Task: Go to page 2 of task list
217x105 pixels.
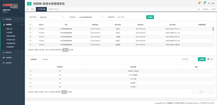Action: pos(205,92)
